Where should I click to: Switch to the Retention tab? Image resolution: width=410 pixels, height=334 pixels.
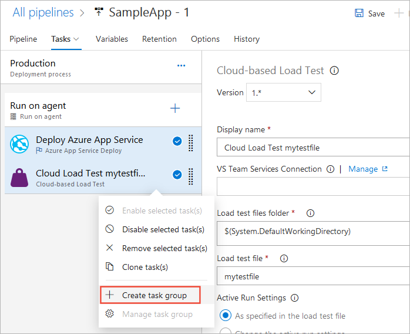[x=159, y=39]
